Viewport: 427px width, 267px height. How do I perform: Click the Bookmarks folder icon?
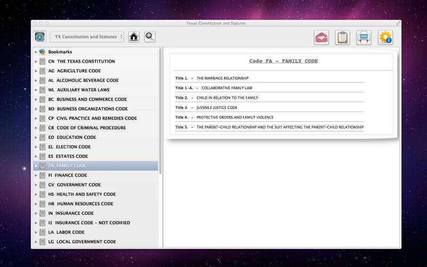[x=43, y=52]
